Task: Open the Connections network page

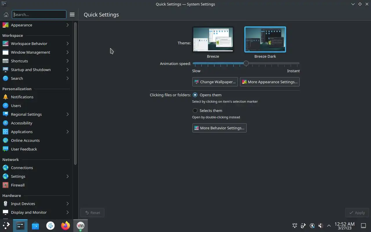Action: (x=36, y=168)
